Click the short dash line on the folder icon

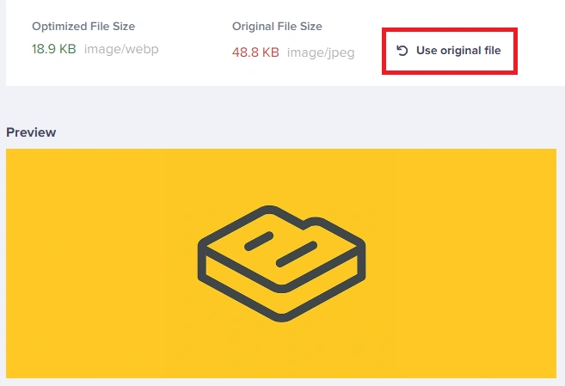[x=259, y=241]
